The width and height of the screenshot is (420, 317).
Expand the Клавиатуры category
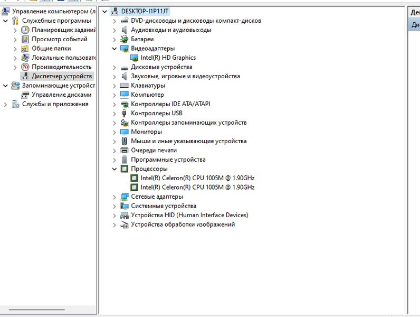tap(114, 86)
